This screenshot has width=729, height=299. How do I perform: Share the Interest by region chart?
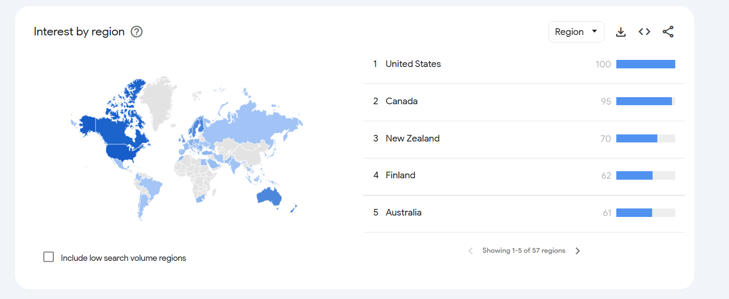click(x=668, y=32)
